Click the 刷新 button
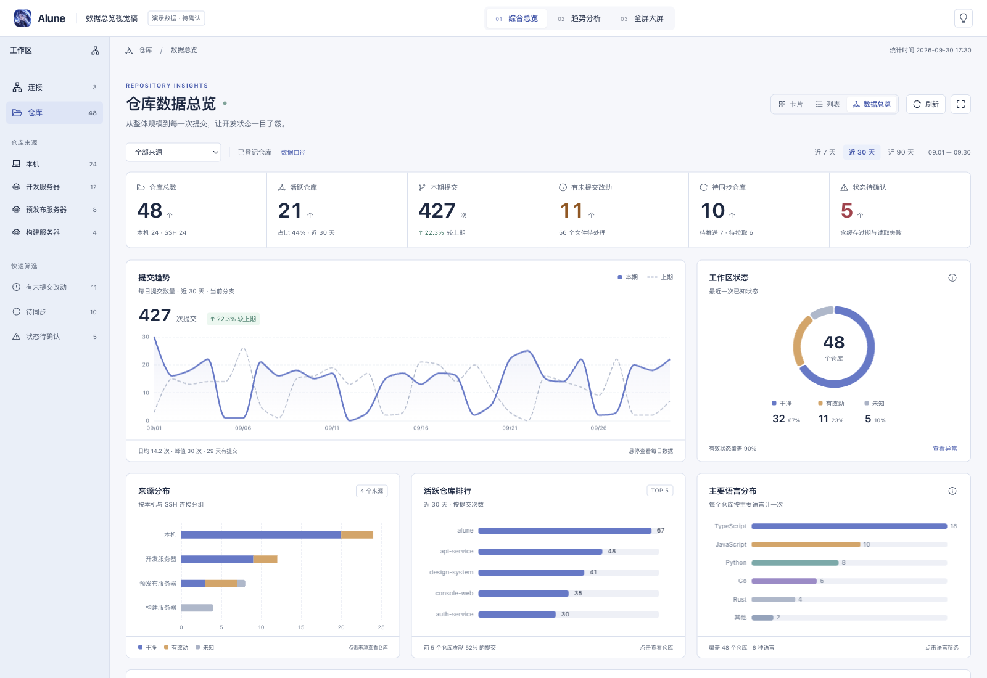 point(926,104)
